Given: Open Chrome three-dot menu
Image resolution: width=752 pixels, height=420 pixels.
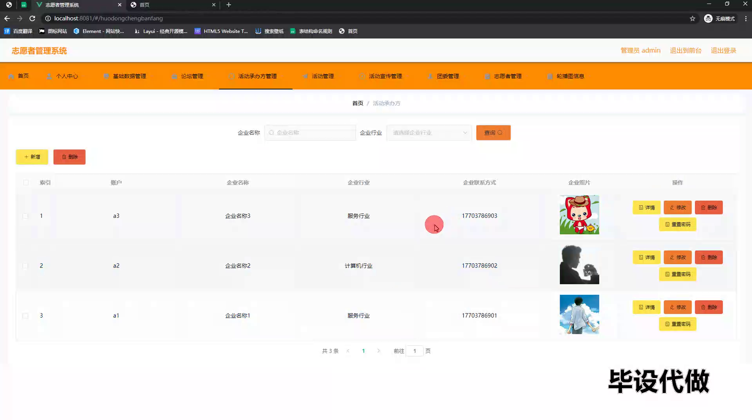Looking at the screenshot, I should 746,18.
